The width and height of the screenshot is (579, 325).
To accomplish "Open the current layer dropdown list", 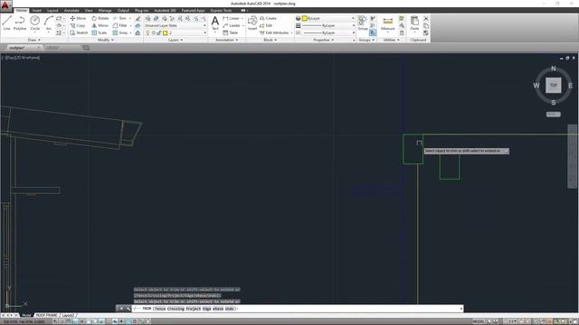I will pos(176,32).
